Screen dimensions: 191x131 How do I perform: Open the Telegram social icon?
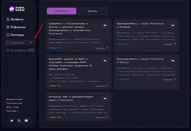12,121
